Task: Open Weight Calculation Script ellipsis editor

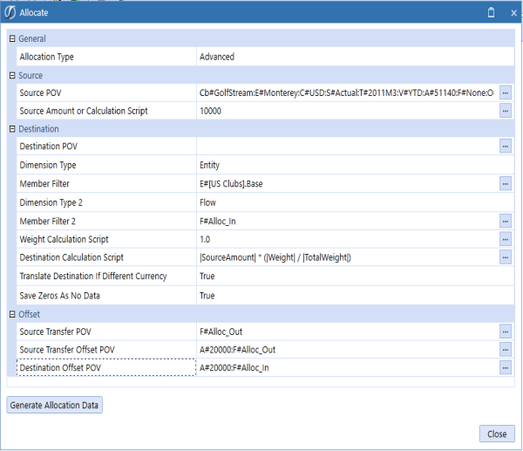Action: pyautogui.click(x=505, y=239)
